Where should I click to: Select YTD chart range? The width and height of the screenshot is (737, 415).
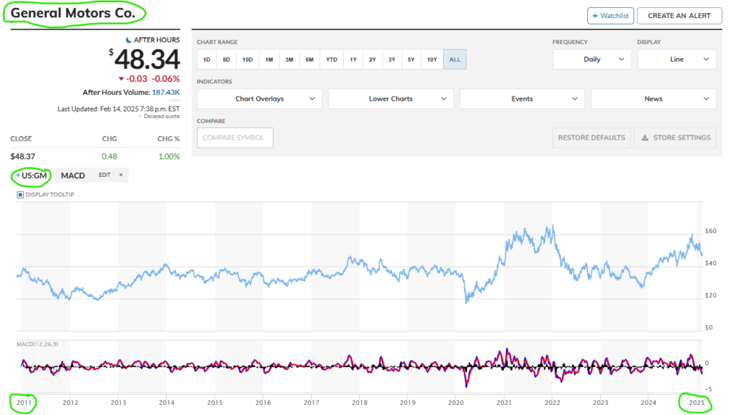click(331, 60)
